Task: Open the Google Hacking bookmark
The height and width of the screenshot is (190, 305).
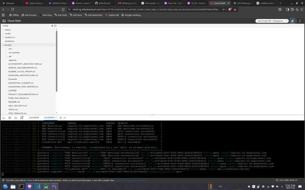Action: tap(131, 15)
